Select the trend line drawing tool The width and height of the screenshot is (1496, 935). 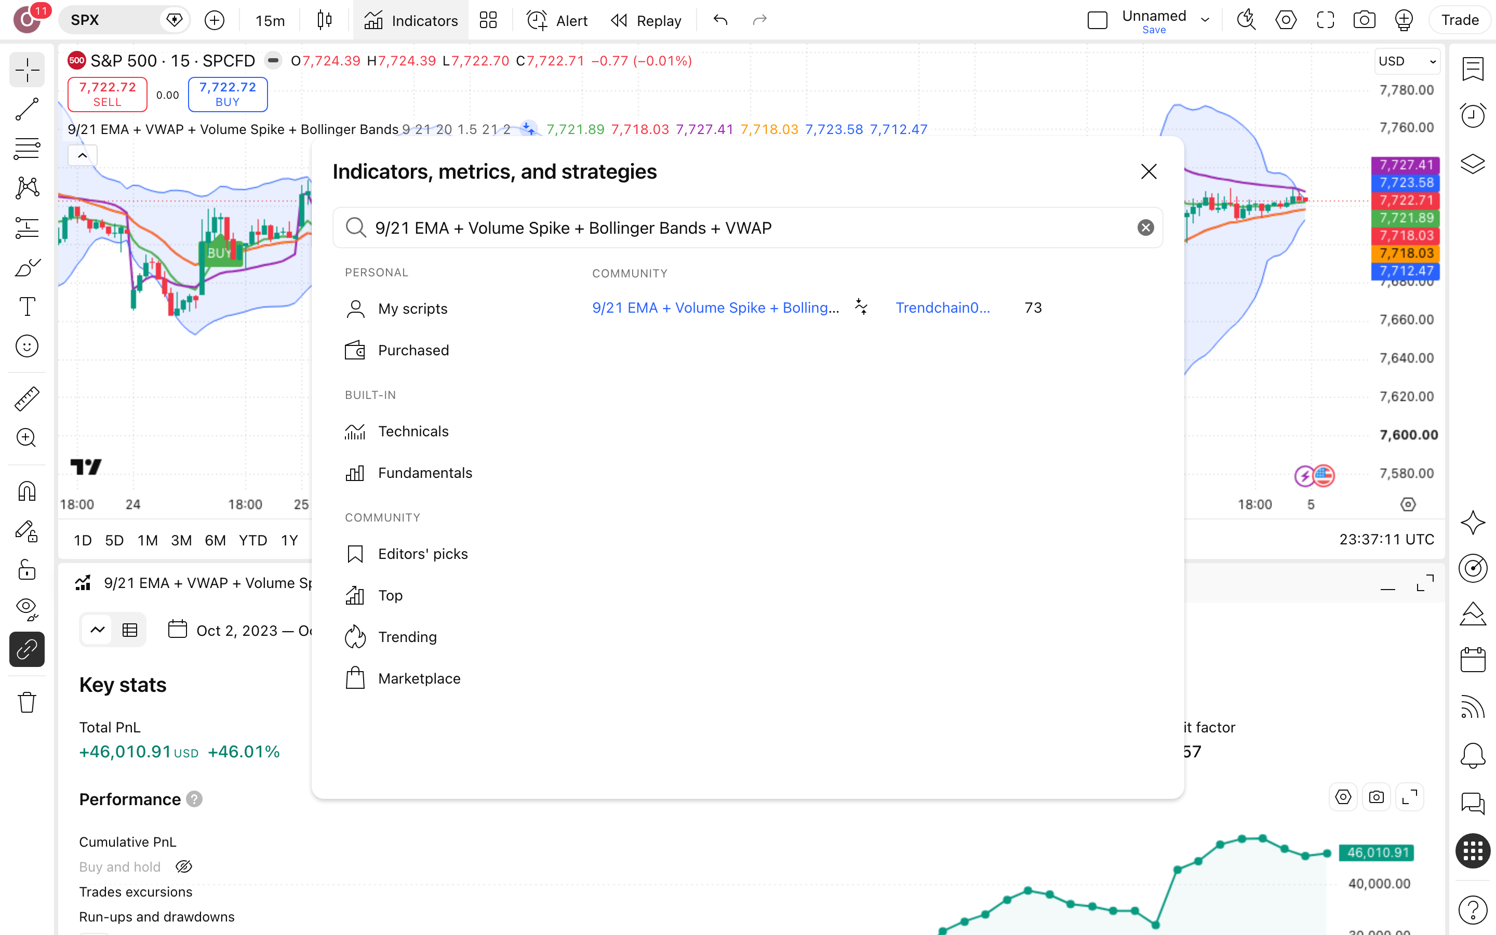coord(26,110)
